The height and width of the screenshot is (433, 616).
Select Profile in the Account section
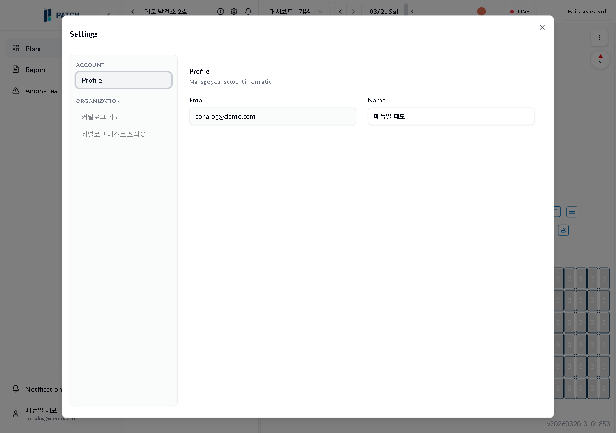124,80
